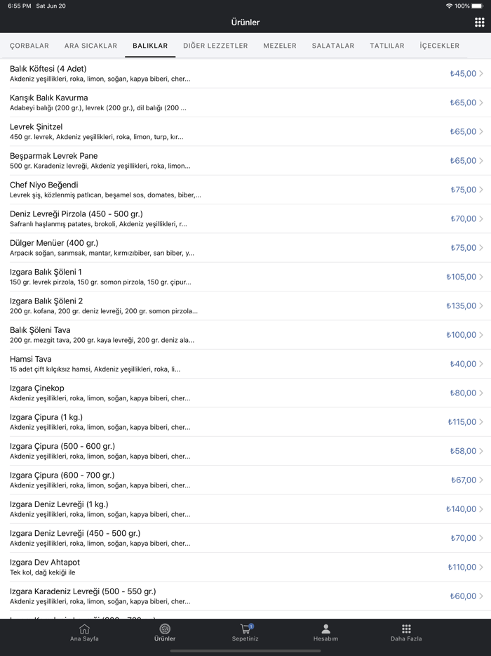Open the SALATALAR category tab
Viewport: 491px width, 656px height.
coord(333,46)
